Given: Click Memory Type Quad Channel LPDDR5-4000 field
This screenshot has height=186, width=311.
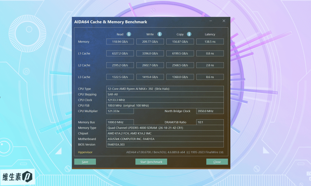Looking at the screenshot, I should (x=165, y=128).
